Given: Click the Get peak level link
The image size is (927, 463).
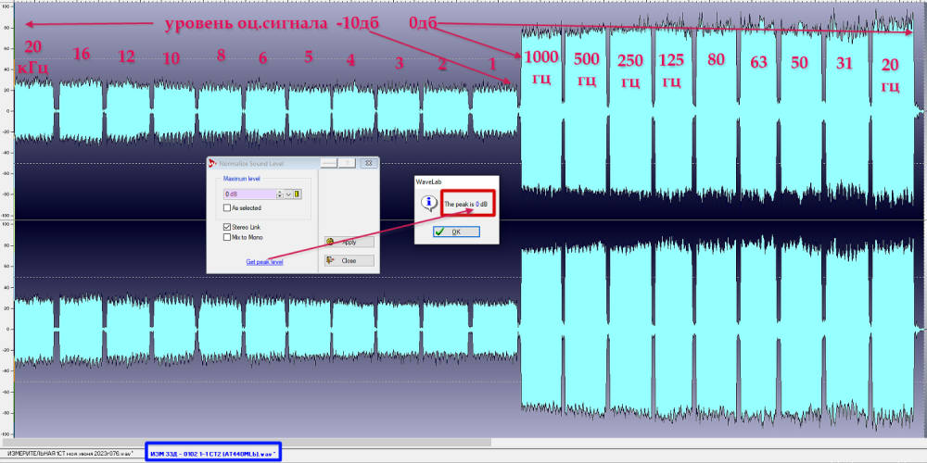Looking at the screenshot, I should pyautogui.click(x=264, y=262).
